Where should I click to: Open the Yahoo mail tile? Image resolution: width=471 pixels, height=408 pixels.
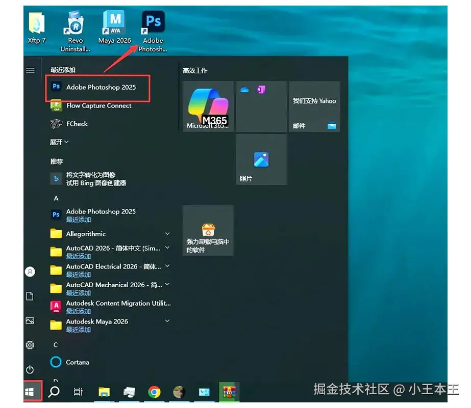tap(314, 106)
